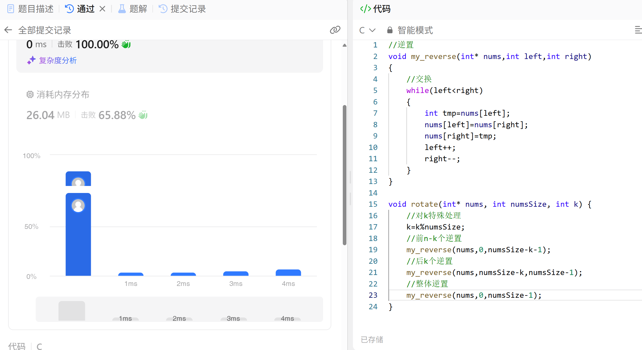
Task: Copy submission link via chain icon
Action: [335, 30]
